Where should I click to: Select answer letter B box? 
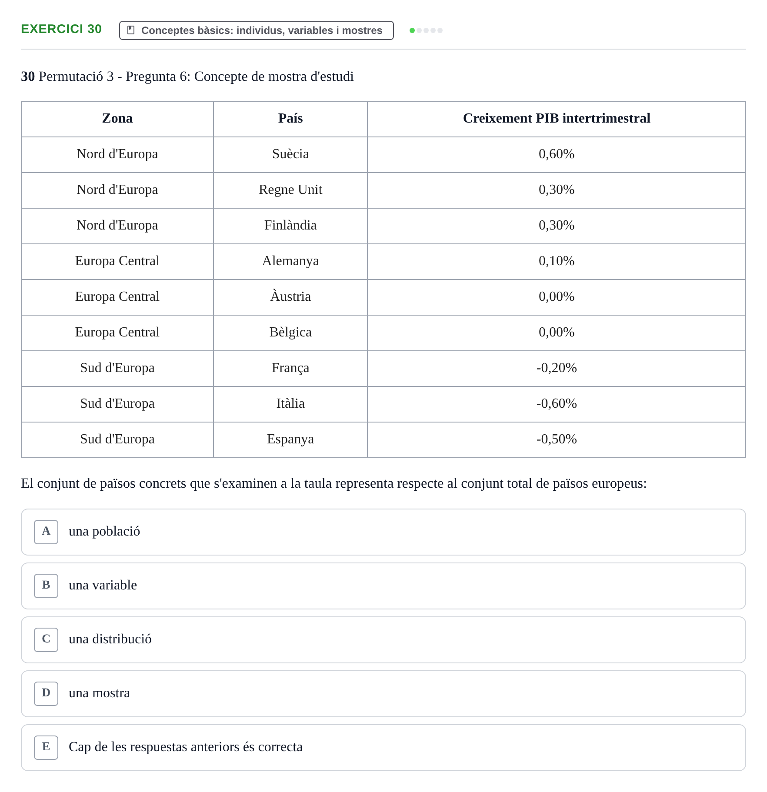[x=46, y=586]
